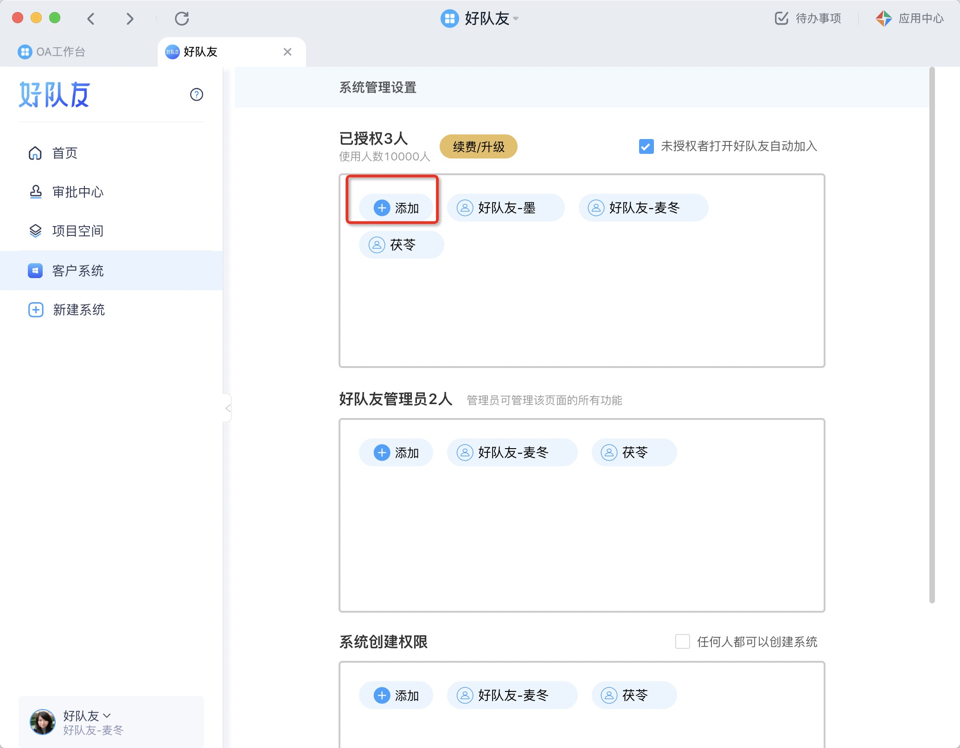Click 管理员可管理该页面的所有功能 description
Image resolution: width=960 pixels, height=748 pixels.
click(544, 400)
